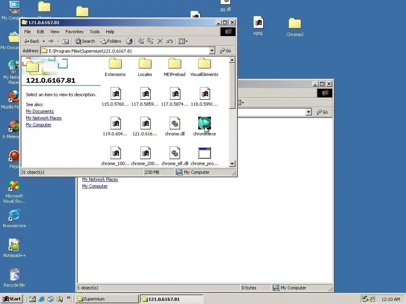Click the file list scroll-up arrow
Viewport: 406px width, 304px height.
pyautogui.click(x=232, y=60)
